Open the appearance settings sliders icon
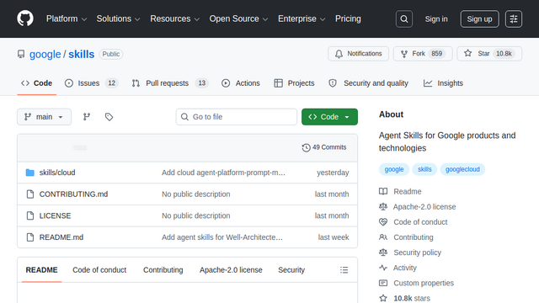The width and height of the screenshot is (539, 303). [514, 19]
